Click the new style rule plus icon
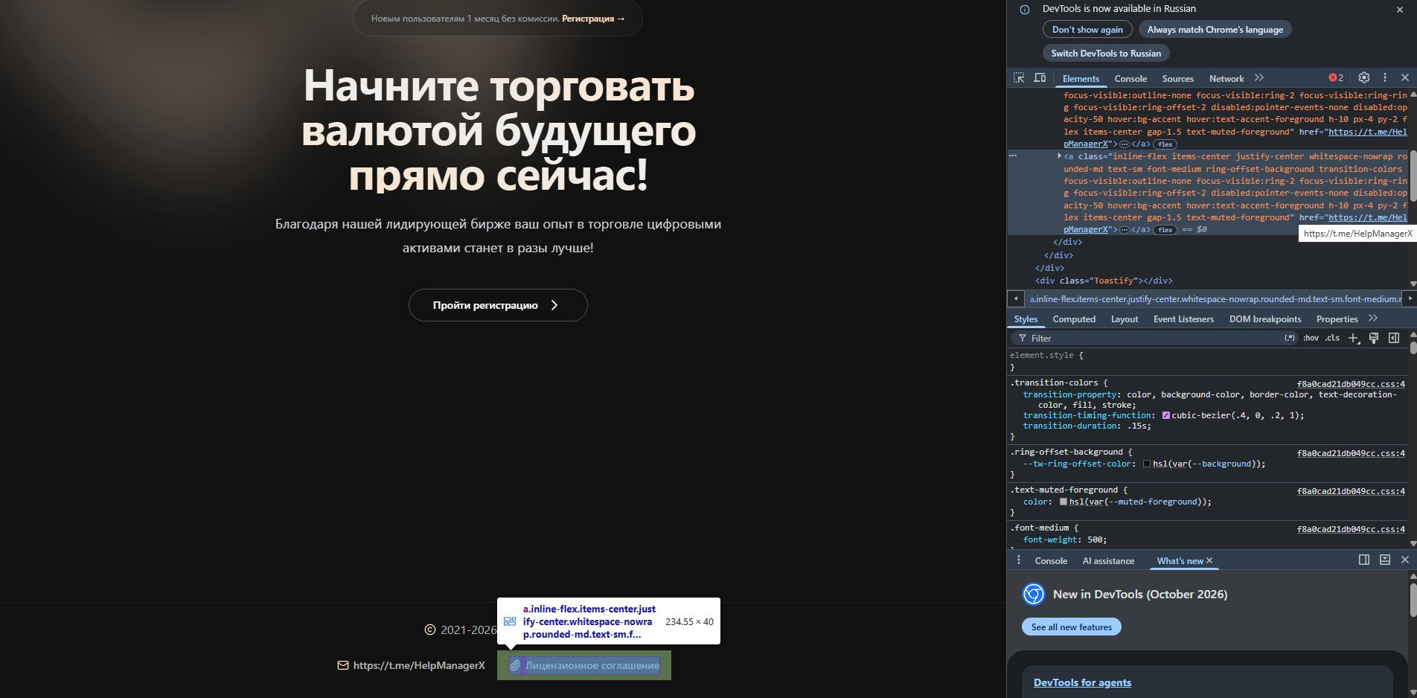1417x698 pixels. pyautogui.click(x=1354, y=338)
